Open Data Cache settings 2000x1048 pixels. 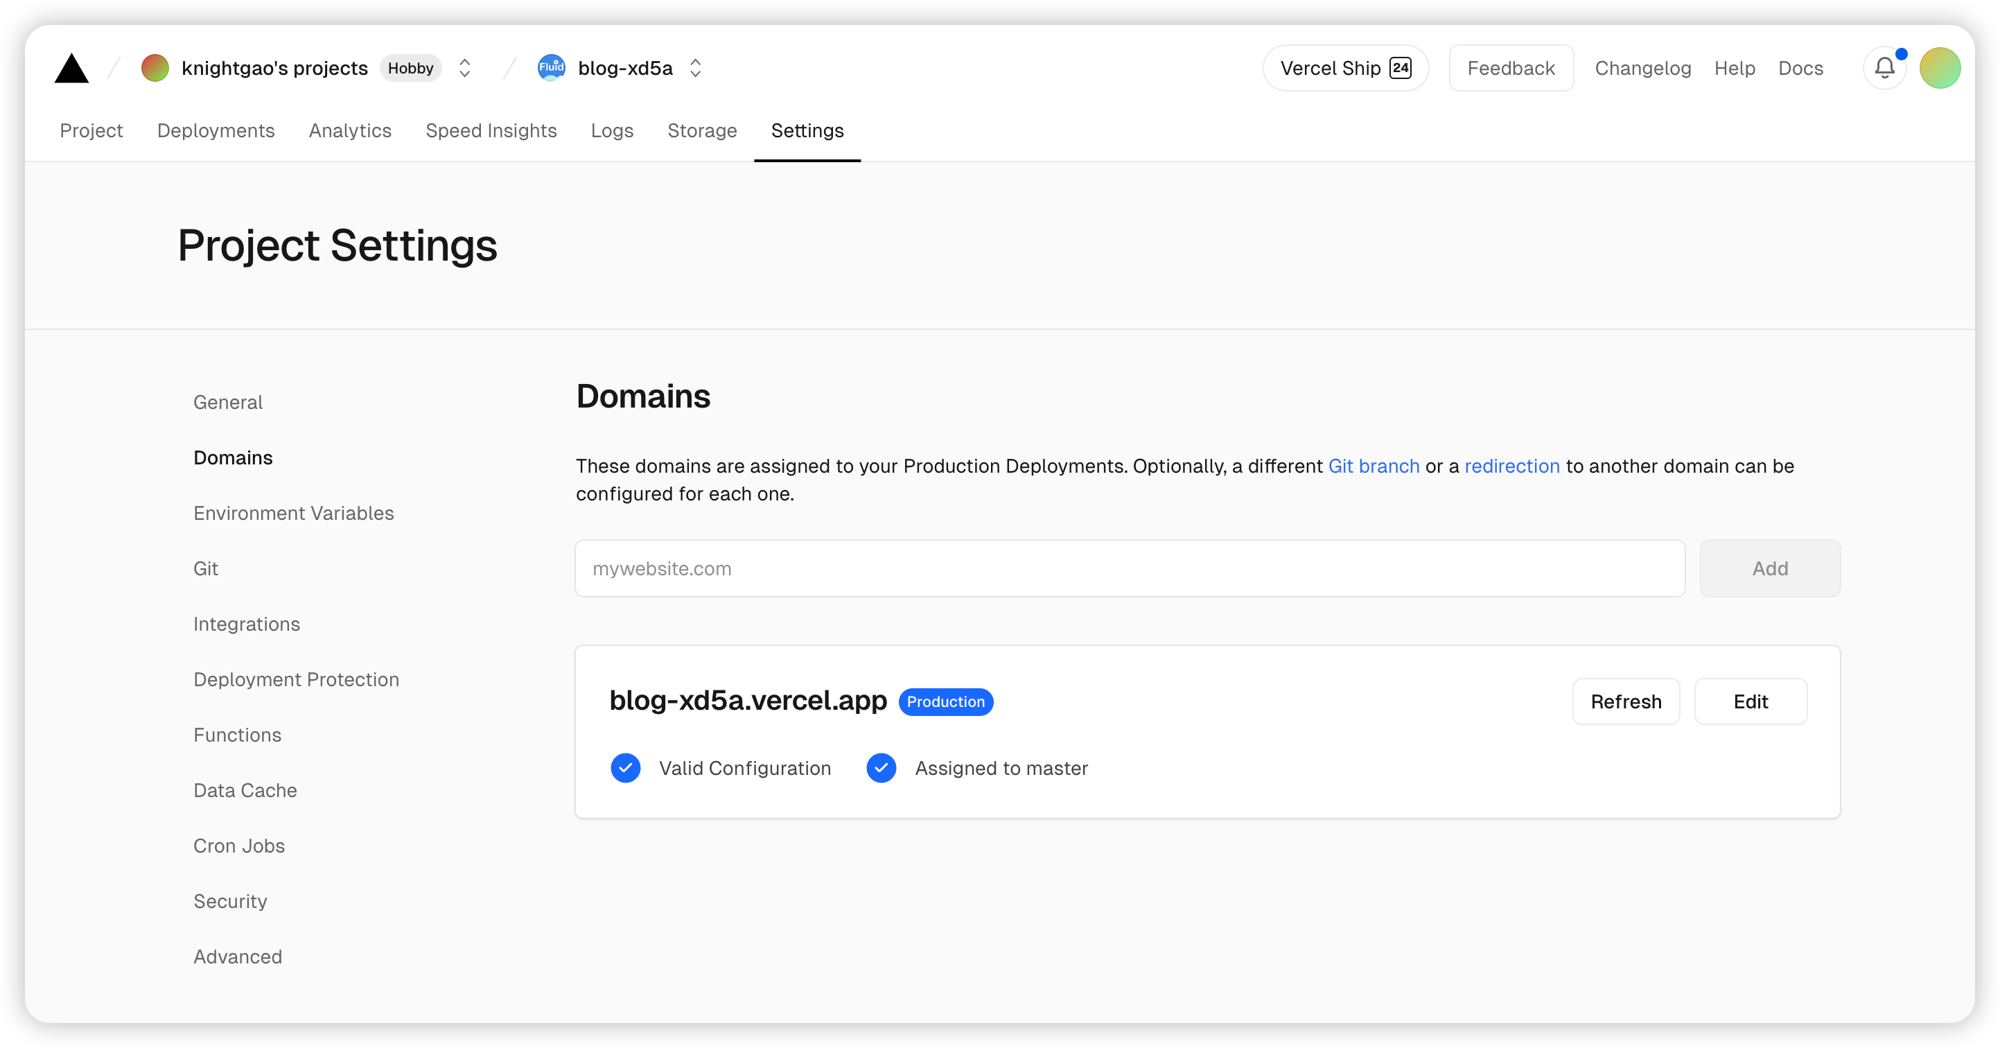pos(245,790)
